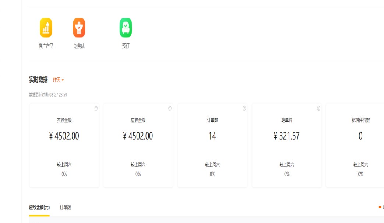Image resolution: width=384 pixels, height=223 pixels.
Task: Click the 应收金额 card title text
Action: pos(138,120)
